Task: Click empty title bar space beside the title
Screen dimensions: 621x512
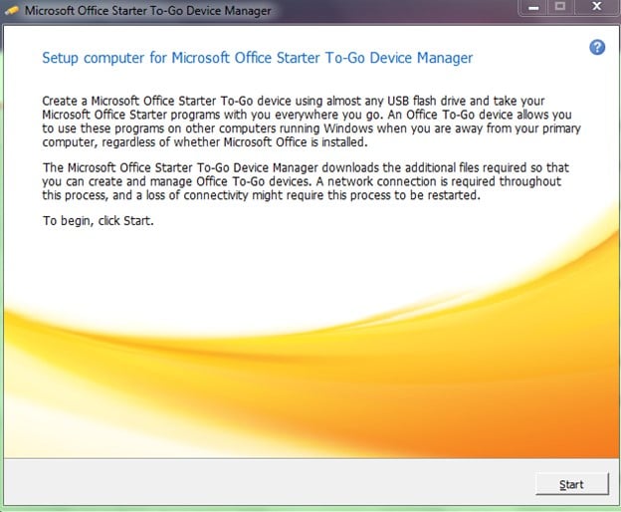Action: coord(398,10)
